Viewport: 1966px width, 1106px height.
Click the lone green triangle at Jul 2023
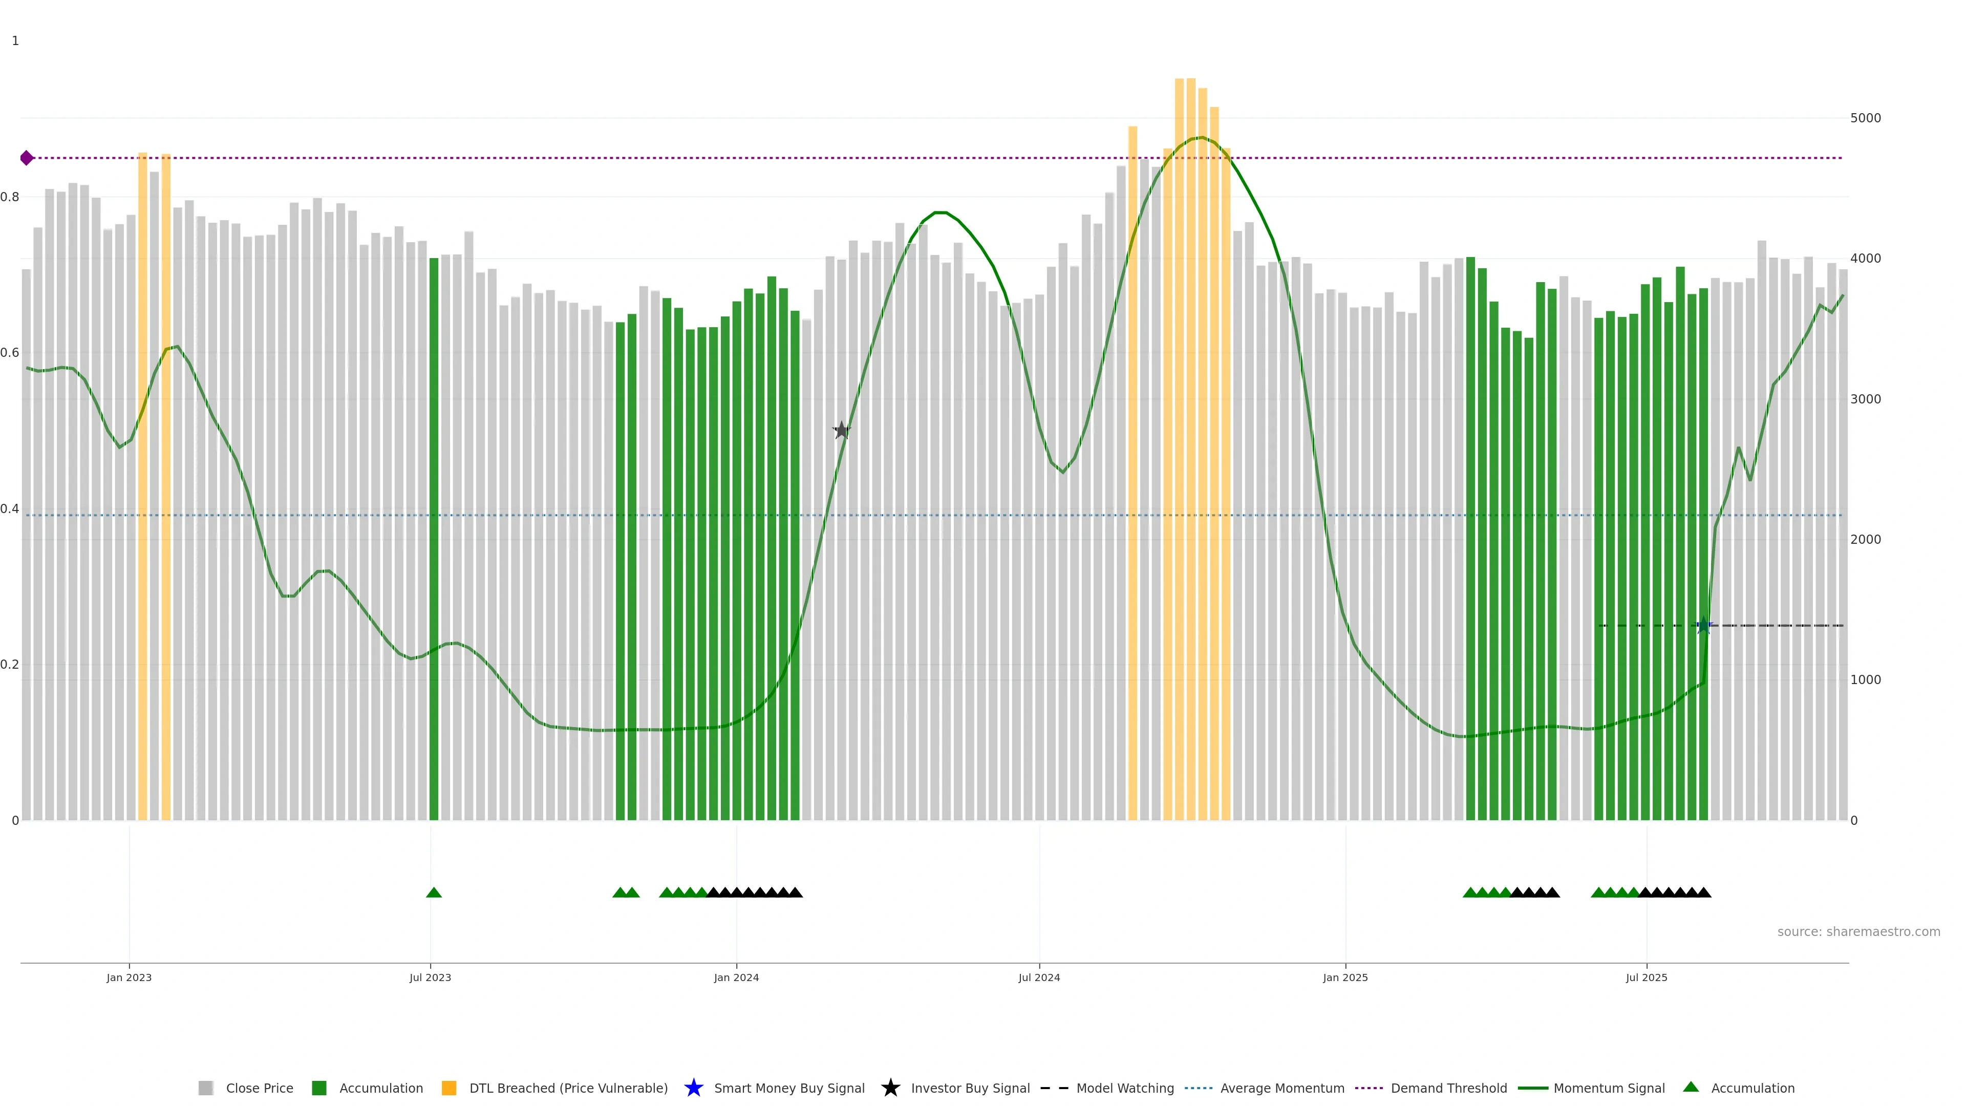coord(434,892)
